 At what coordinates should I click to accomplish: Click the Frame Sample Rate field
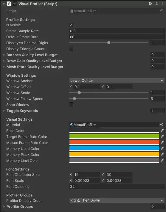(117, 31)
